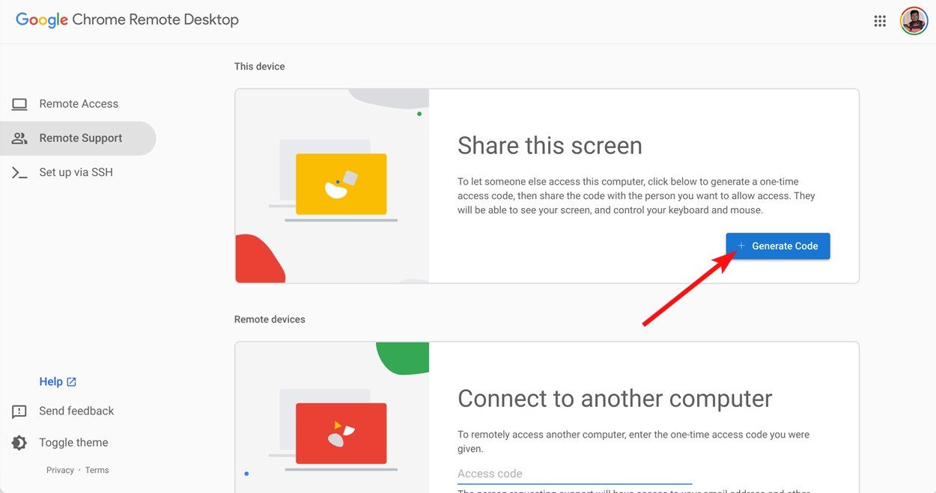Image resolution: width=936 pixels, height=493 pixels.
Task: Click the plus icon on Generate Code
Action: [x=741, y=246]
